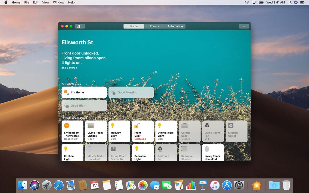Screen dimensions: 309x193
Task: Open Home app in the Dock
Action: click(x=256, y=185)
